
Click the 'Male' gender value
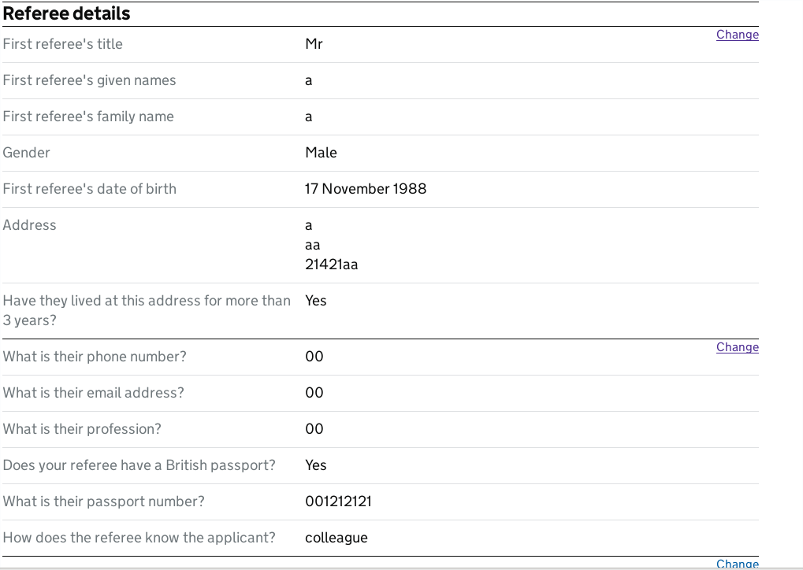[321, 153]
